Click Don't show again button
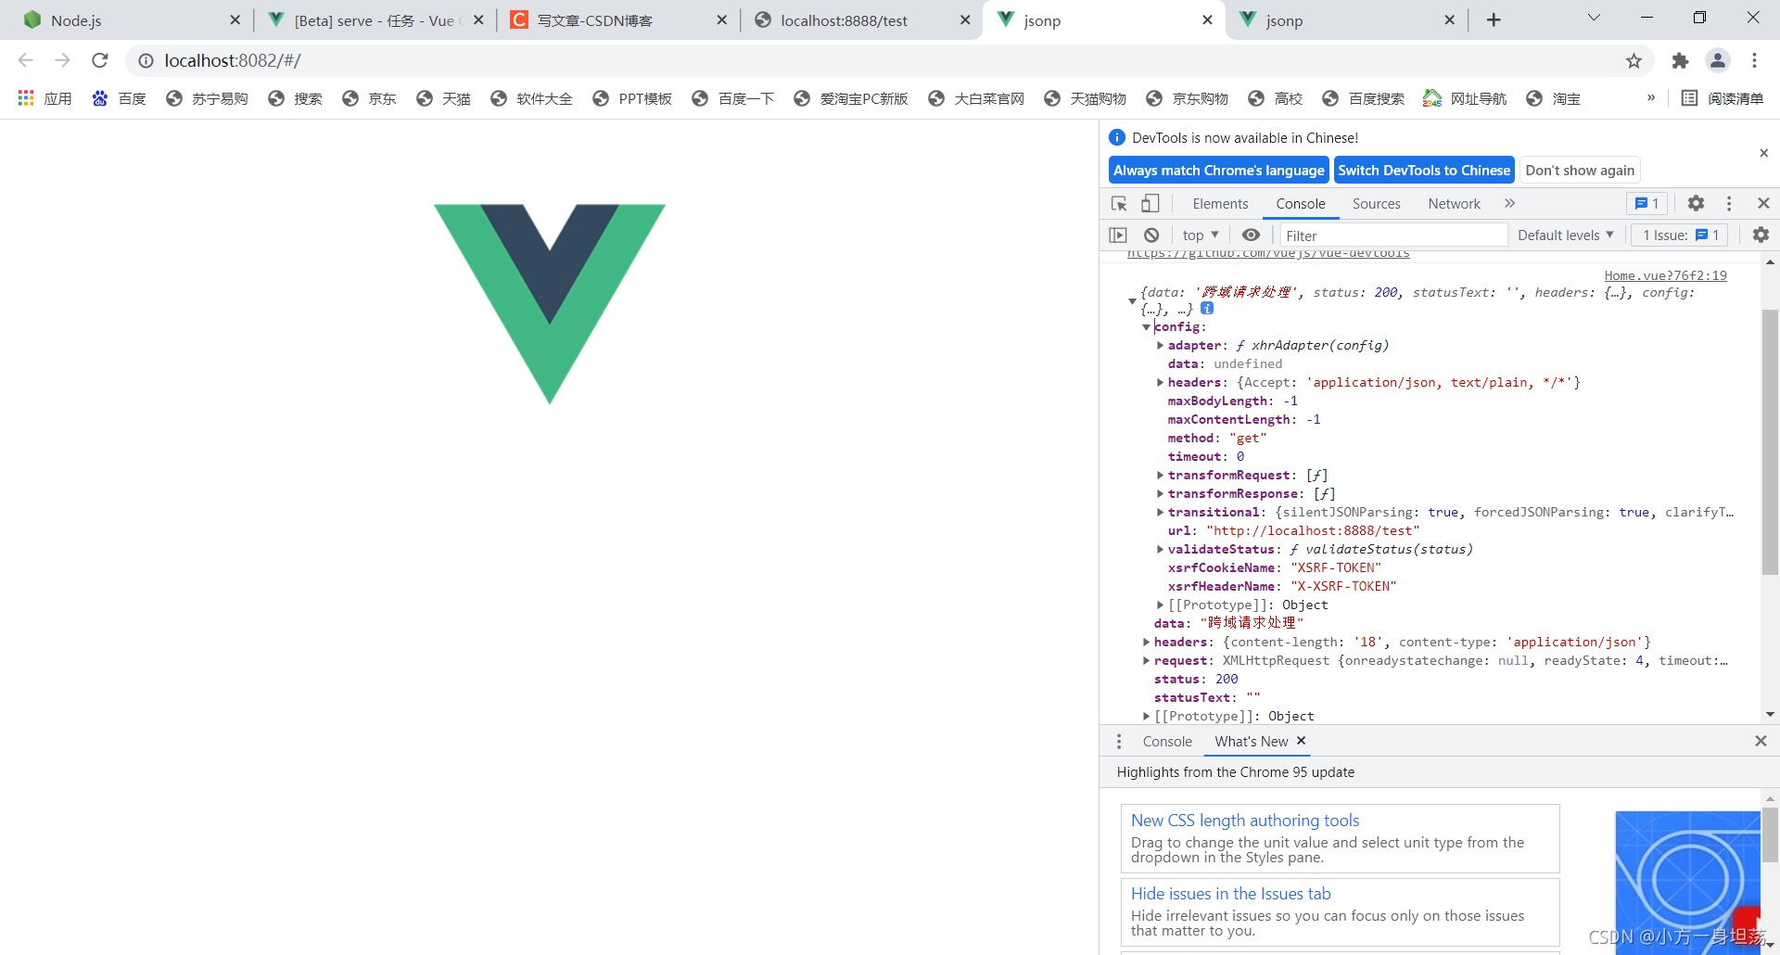Viewport: 1780px width, 955px height. [x=1580, y=171]
